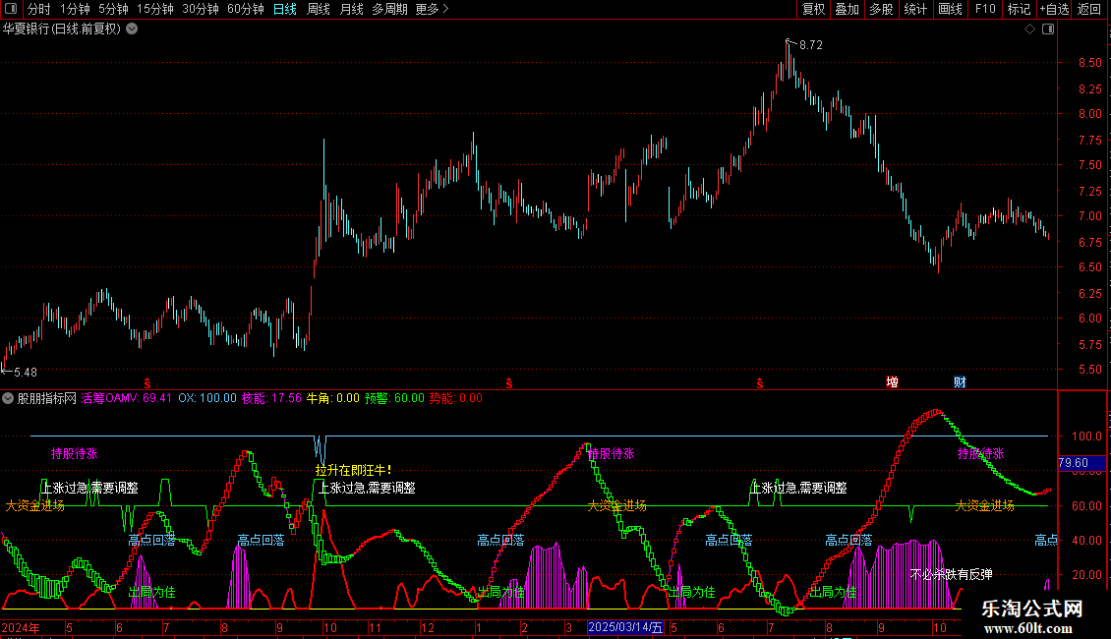Switch to 日线 daily chart

[x=285, y=9]
